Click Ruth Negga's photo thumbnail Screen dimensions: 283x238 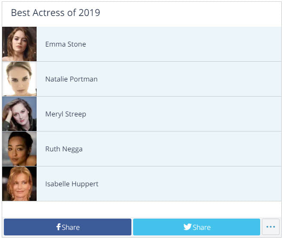click(19, 149)
